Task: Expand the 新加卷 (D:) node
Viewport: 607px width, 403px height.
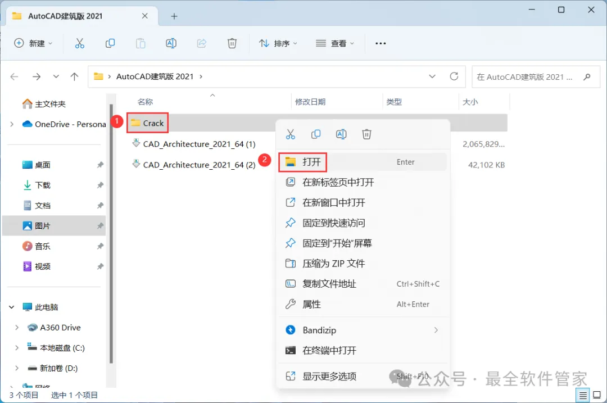Action: (x=17, y=368)
